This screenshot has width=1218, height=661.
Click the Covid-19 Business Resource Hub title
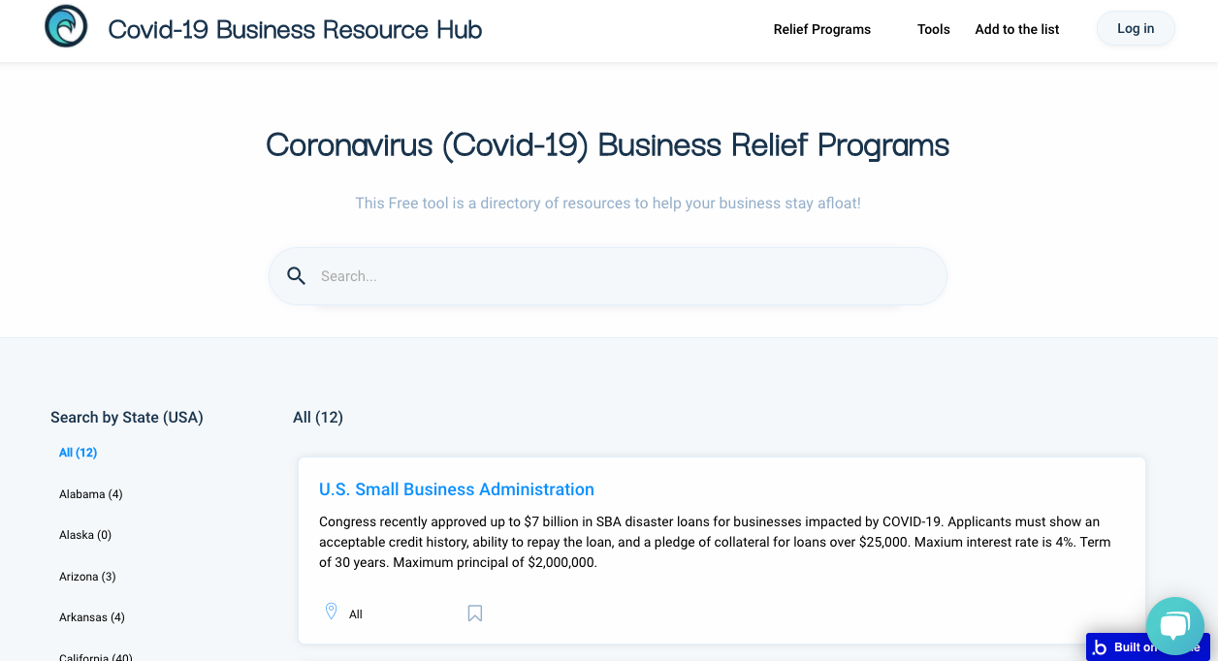coord(295,29)
